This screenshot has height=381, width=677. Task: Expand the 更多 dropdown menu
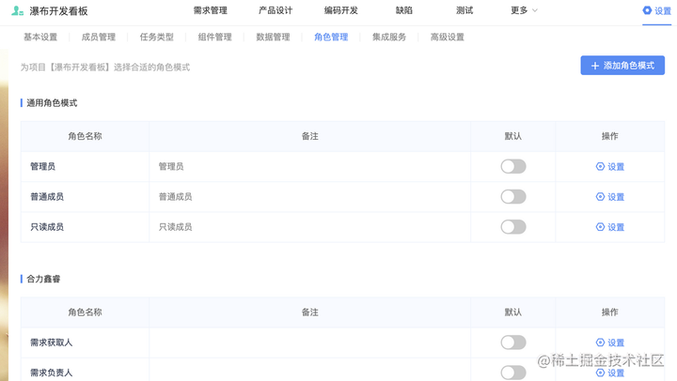tap(524, 10)
